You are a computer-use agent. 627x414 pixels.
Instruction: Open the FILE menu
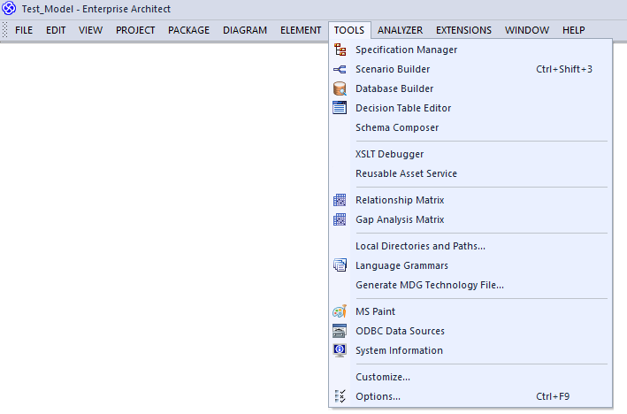click(24, 30)
